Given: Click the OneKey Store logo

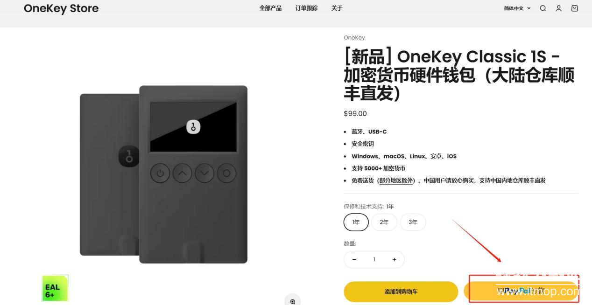Looking at the screenshot, I should [61, 8].
